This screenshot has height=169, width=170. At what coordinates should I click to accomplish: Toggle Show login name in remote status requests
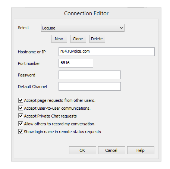point(21,131)
